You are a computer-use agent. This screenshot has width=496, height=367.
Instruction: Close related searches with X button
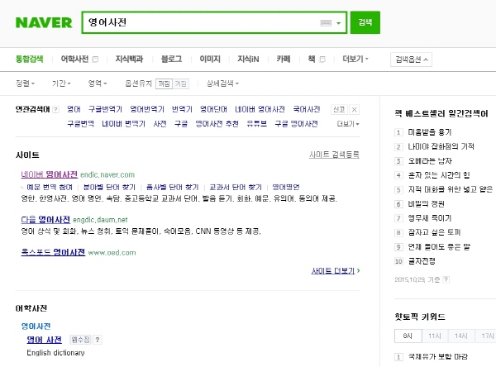pos(355,109)
